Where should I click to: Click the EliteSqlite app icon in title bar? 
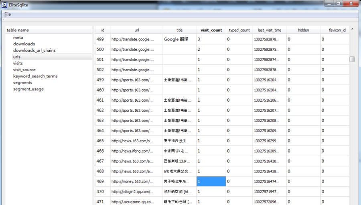point(4,5)
